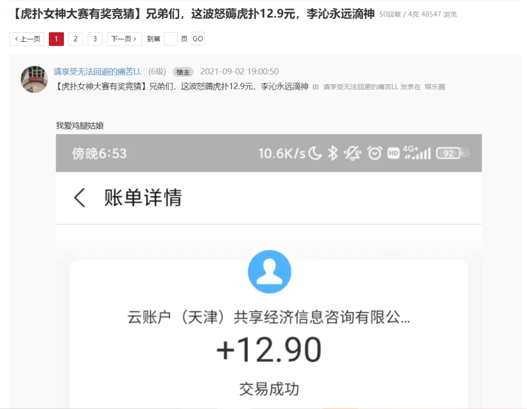The width and height of the screenshot is (527, 409).
Task: Go to page 2 of the thread
Action: pyautogui.click(x=76, y=39)
